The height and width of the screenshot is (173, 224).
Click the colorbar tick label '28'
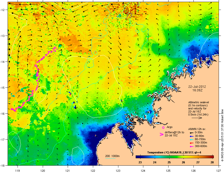coord(212,162)
